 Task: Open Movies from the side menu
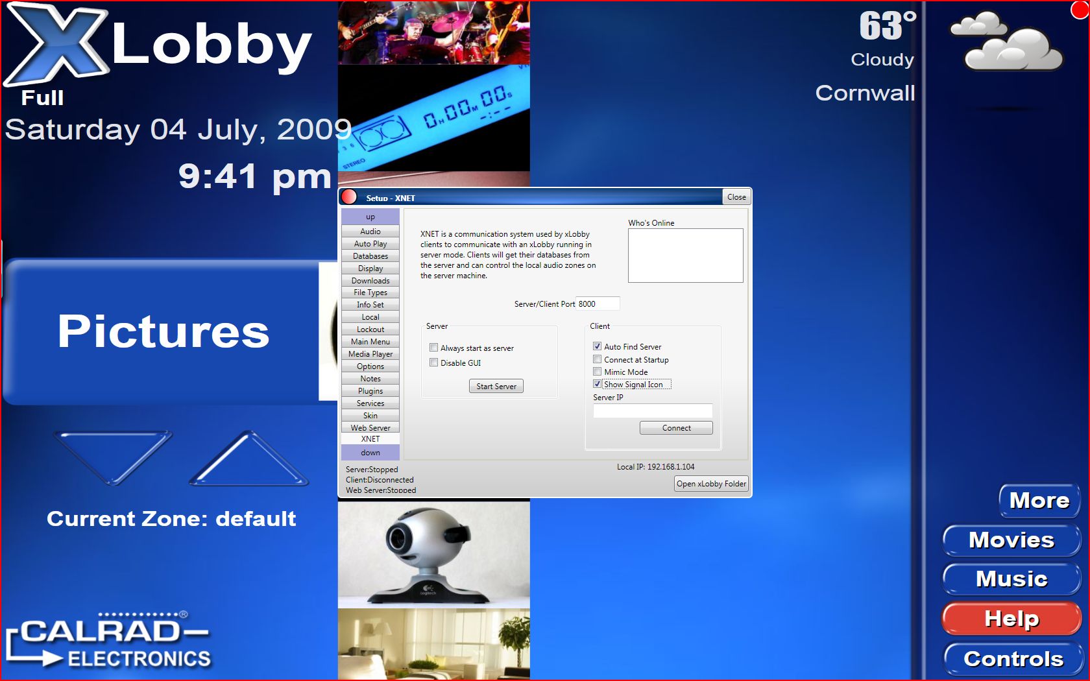[x=1011, y=540]
